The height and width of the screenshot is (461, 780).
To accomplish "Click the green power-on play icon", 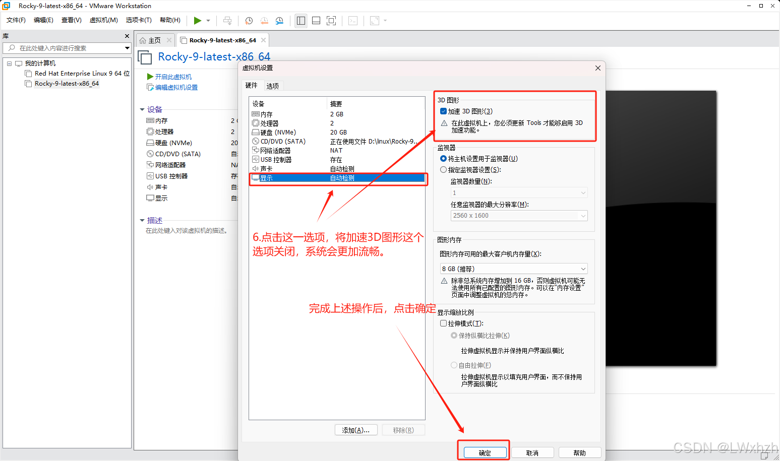I will click(198, 21).
